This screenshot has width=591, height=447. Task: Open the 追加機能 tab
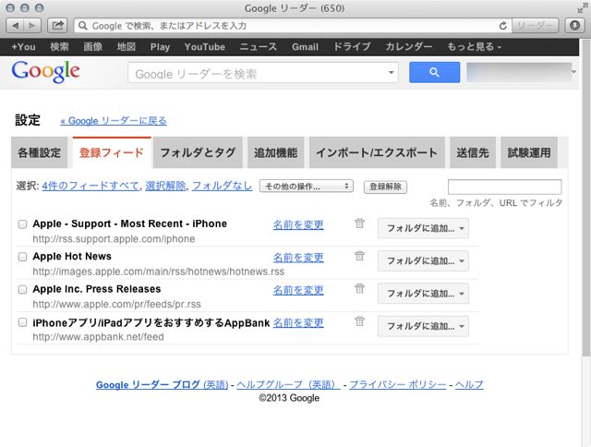(275, 152)
